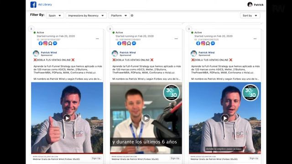
Task: Click the Audience Network icon on the white-shirt ad
Action: coord(129,43)
